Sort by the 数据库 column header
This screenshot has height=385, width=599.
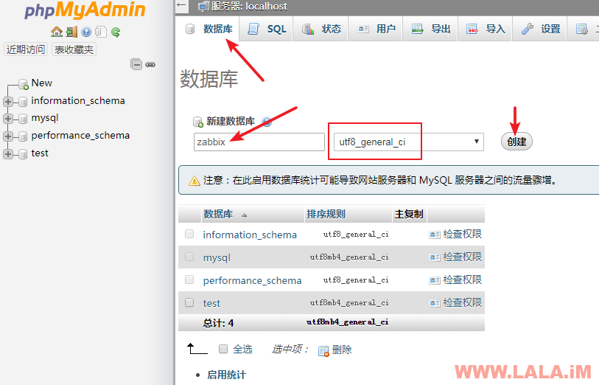click(218, 215)
